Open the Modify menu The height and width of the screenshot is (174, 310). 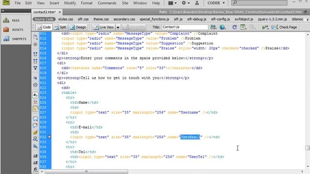70,3
